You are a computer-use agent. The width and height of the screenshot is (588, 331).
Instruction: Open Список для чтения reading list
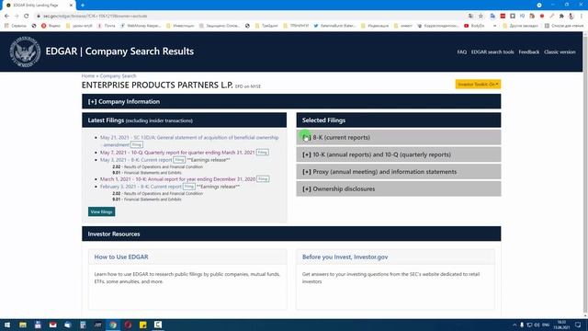pos(564,26)
